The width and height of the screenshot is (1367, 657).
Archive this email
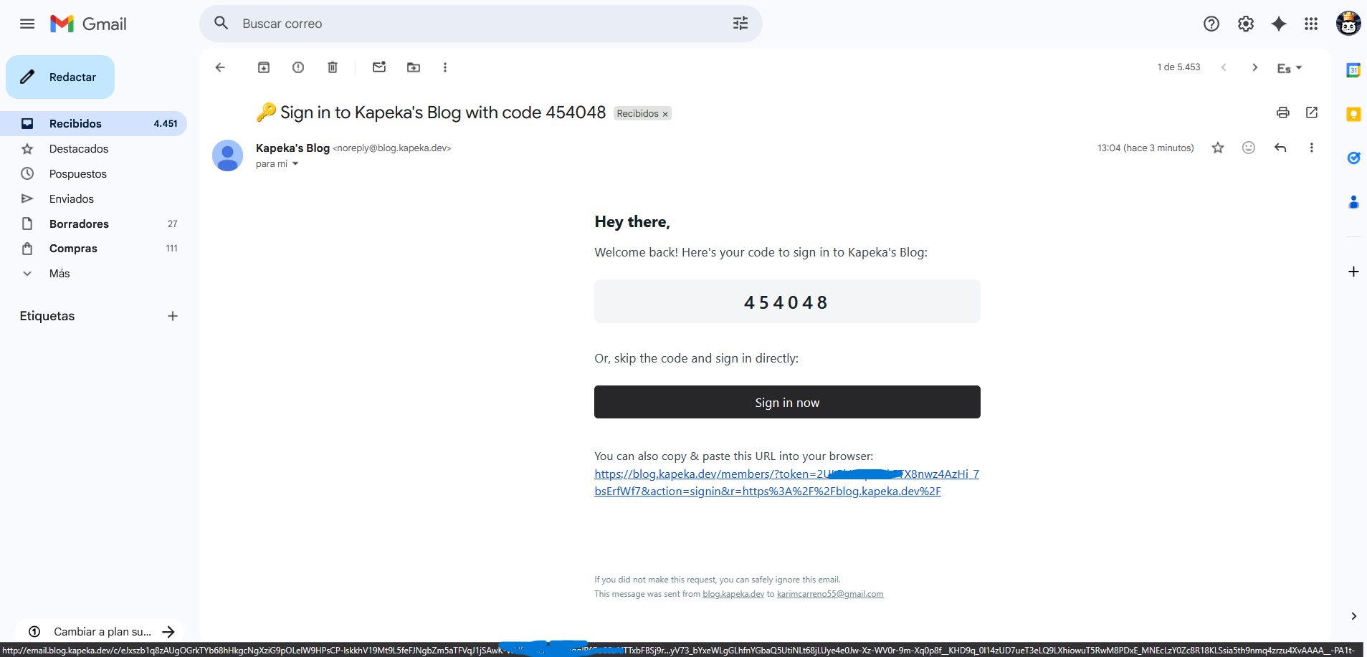(x=264, y=67)
